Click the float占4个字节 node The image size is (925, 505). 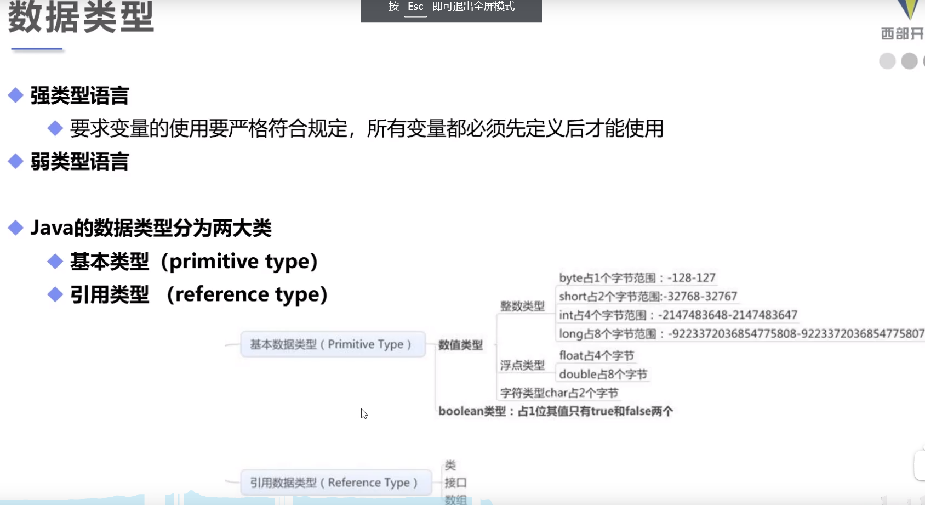(x=597, y=356)
